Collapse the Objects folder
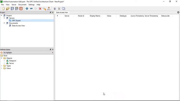The width and height of the screenshot is (180, 101). click(x=1, y=58)
